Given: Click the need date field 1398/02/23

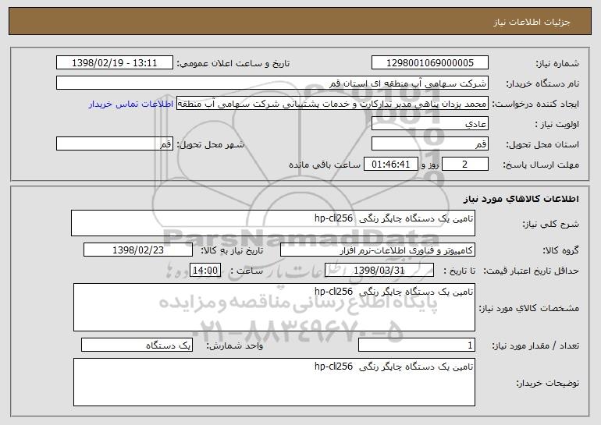Looking at the screenshot, I should (138, 250).
